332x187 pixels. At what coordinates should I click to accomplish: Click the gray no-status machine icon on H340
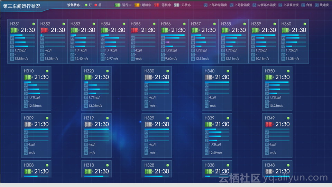209,77
